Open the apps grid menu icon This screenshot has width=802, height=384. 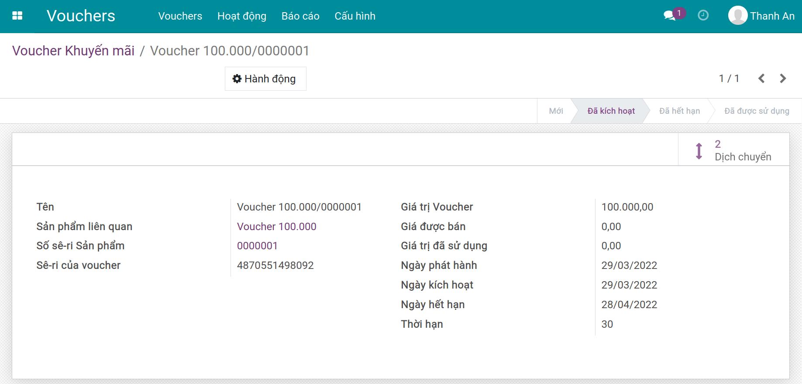click(17, 16)
